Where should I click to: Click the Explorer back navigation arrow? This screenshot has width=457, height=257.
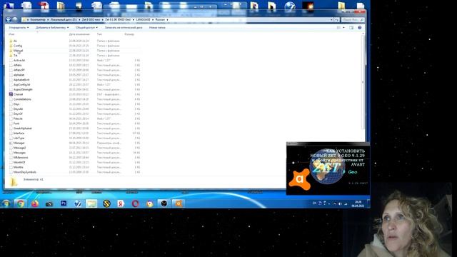pos(9,19)
